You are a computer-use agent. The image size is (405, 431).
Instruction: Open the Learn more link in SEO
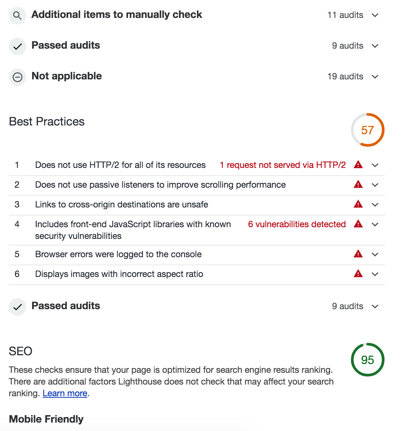click(65, 393)
